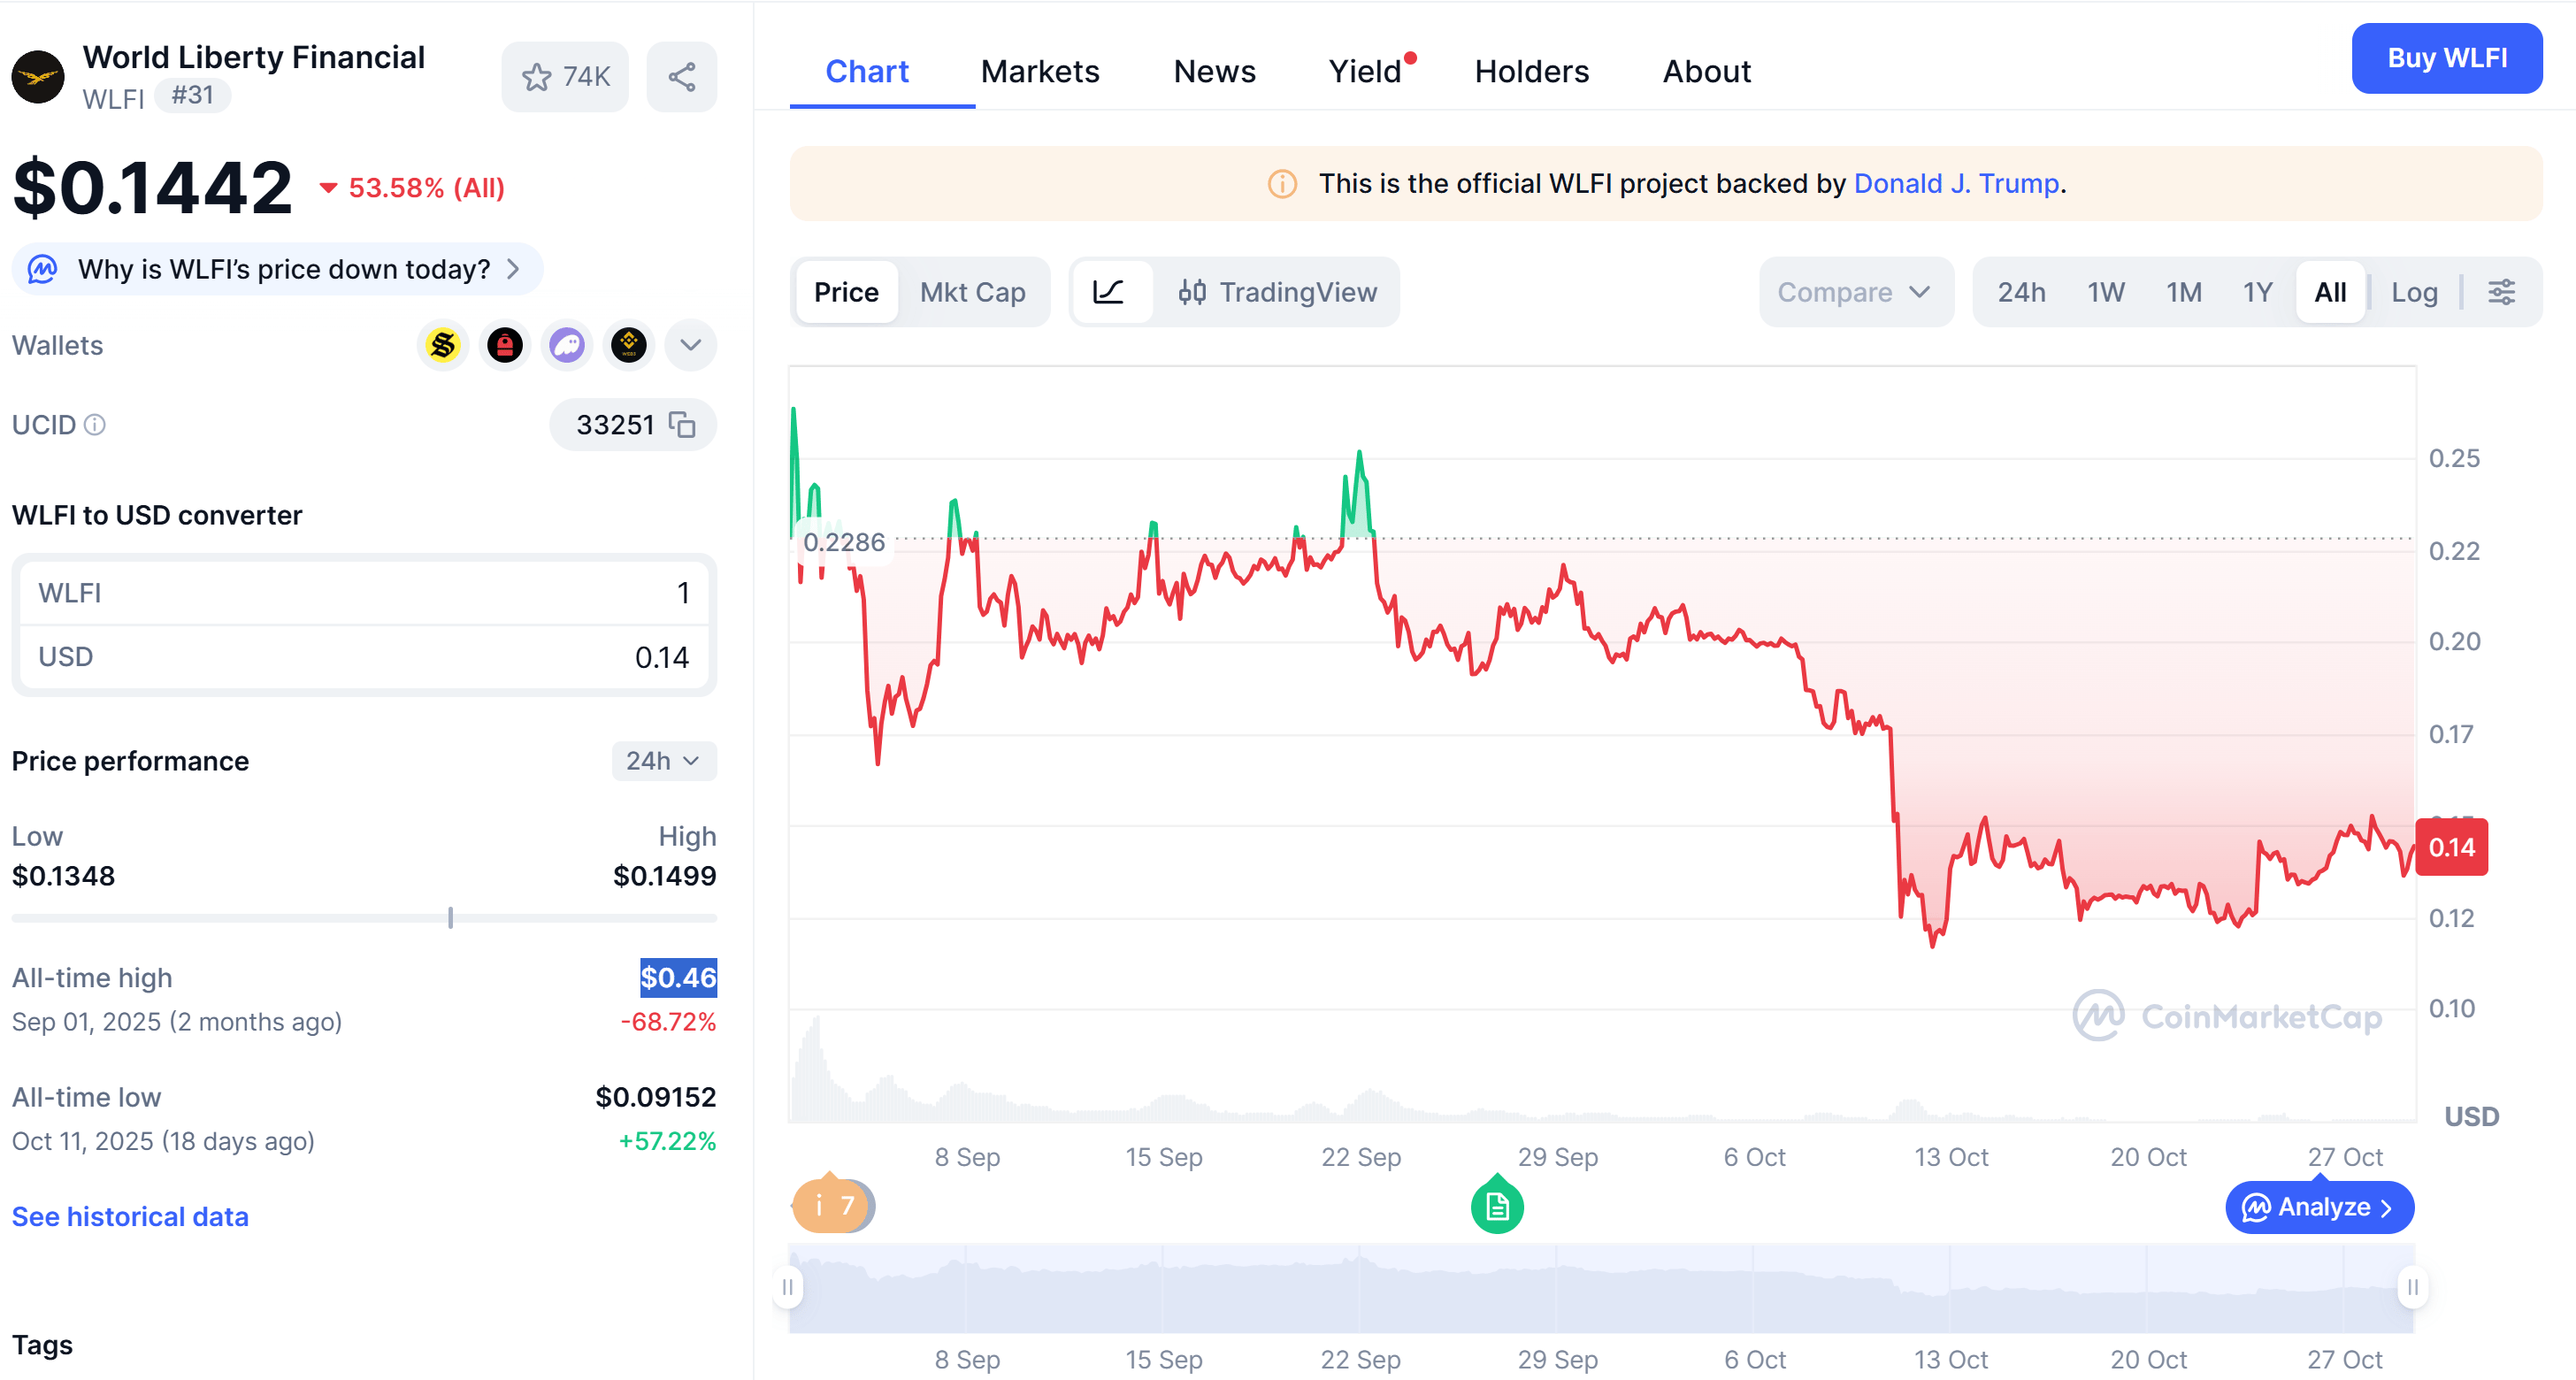Click the Buy WLFI button
Screen dimensions: 2576x1380
2446,58
